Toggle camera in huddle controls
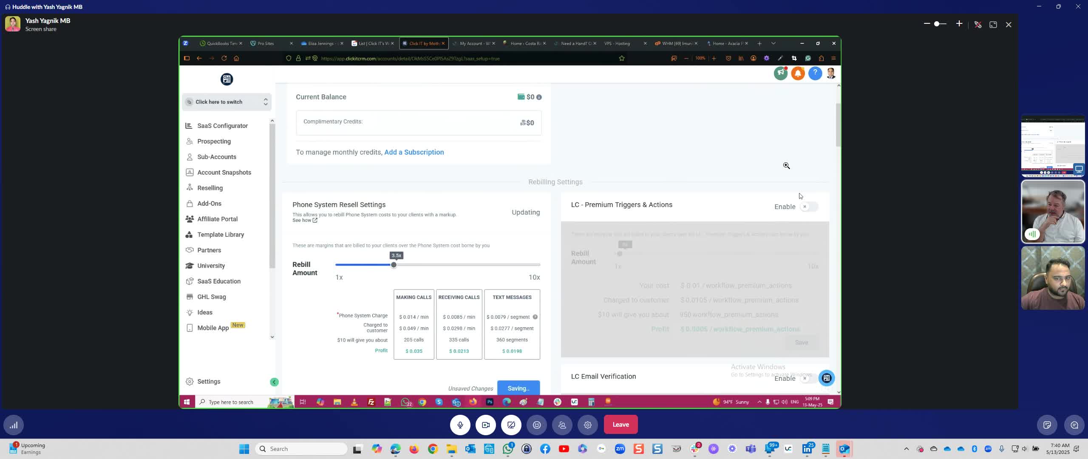Viewport: 1088px width, 459px height. 486,425
